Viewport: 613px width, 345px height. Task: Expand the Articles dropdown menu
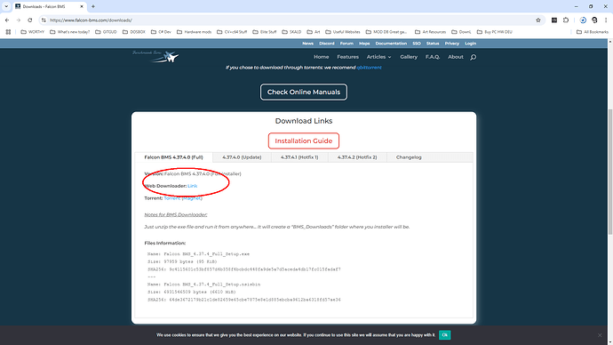point(378,57)
